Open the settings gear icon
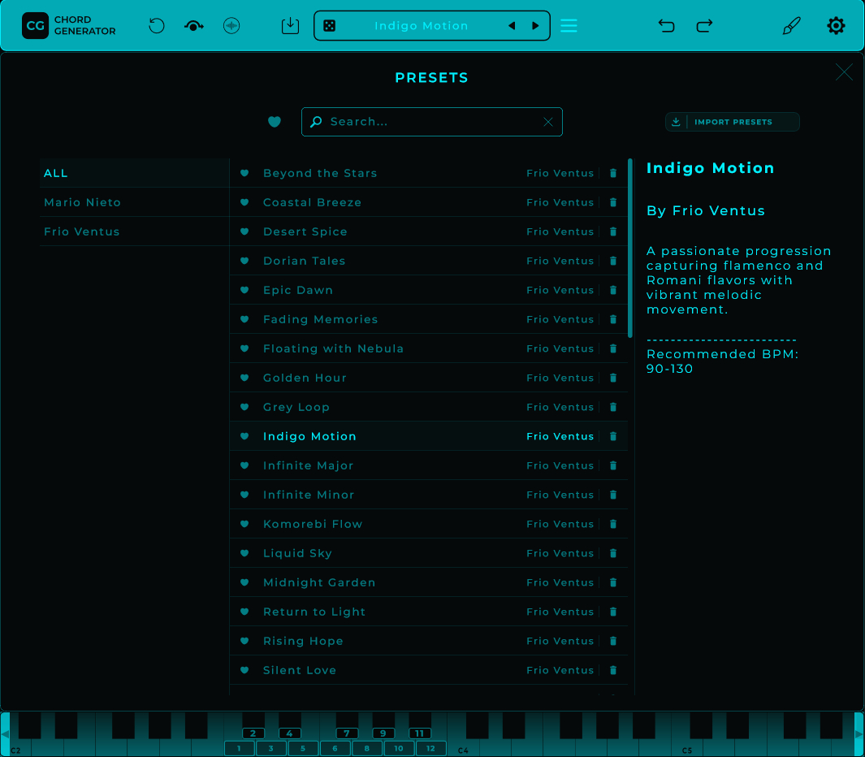The image size is (865, 757). point(836,26)
